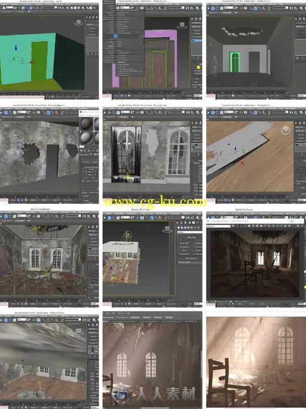Select Rotate tool in the black window-frame screenshot
306x409 pixels.
tap(114, 112)
